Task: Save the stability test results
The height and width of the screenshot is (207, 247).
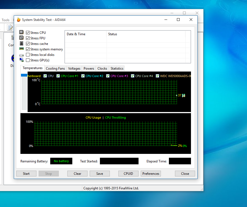Action: [x=100, y=174]
